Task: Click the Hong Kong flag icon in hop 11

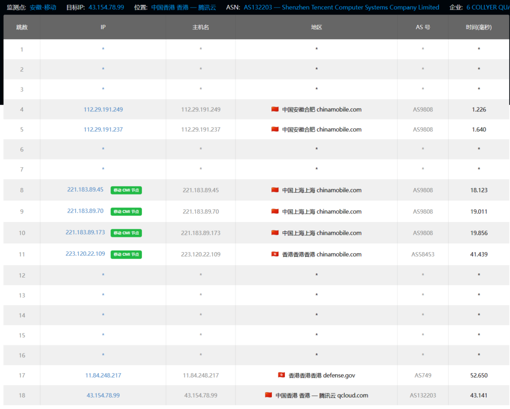Action: point(275,254)
